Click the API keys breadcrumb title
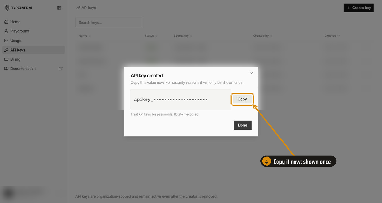Viewport: 382px width, 203px height. [89, 8]
